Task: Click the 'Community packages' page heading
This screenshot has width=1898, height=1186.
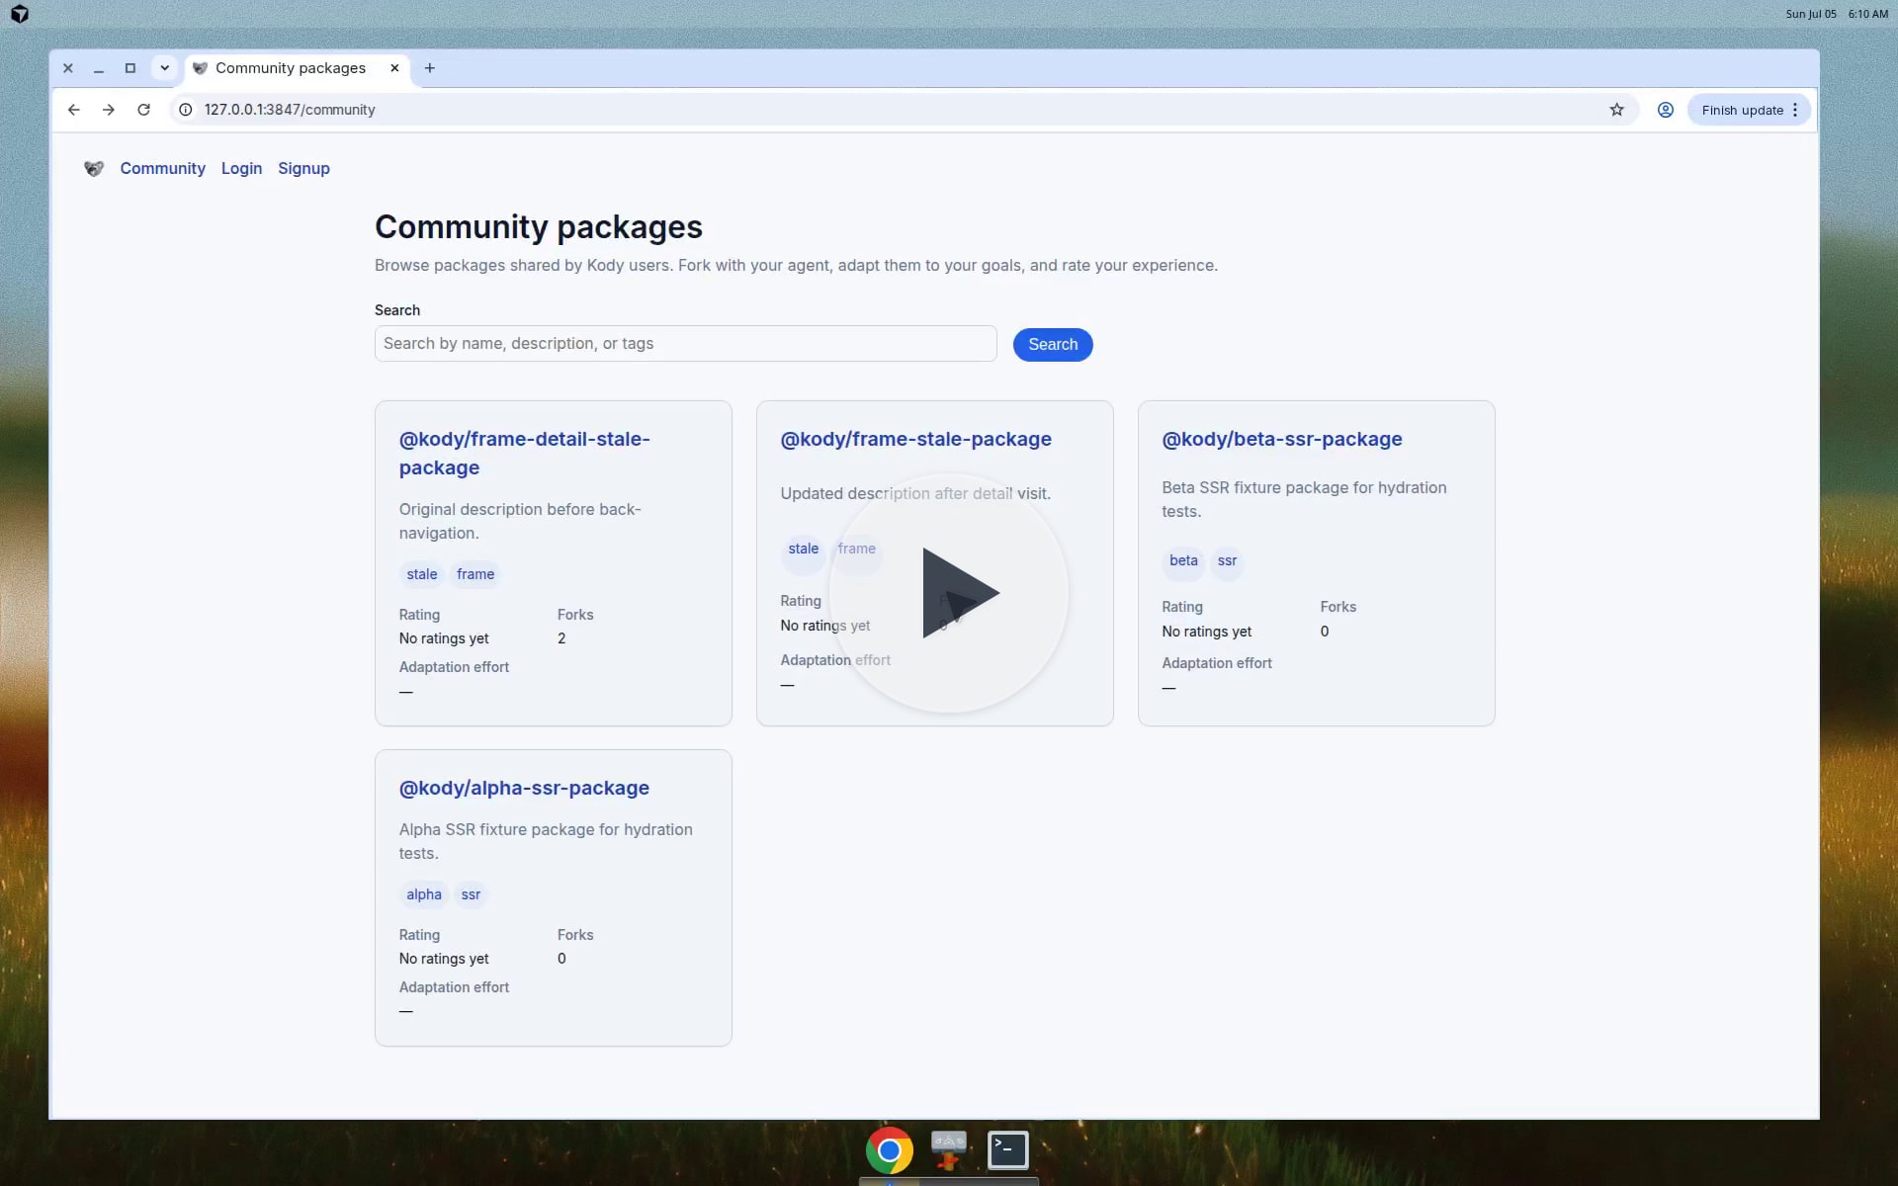Action: point(539,227)
